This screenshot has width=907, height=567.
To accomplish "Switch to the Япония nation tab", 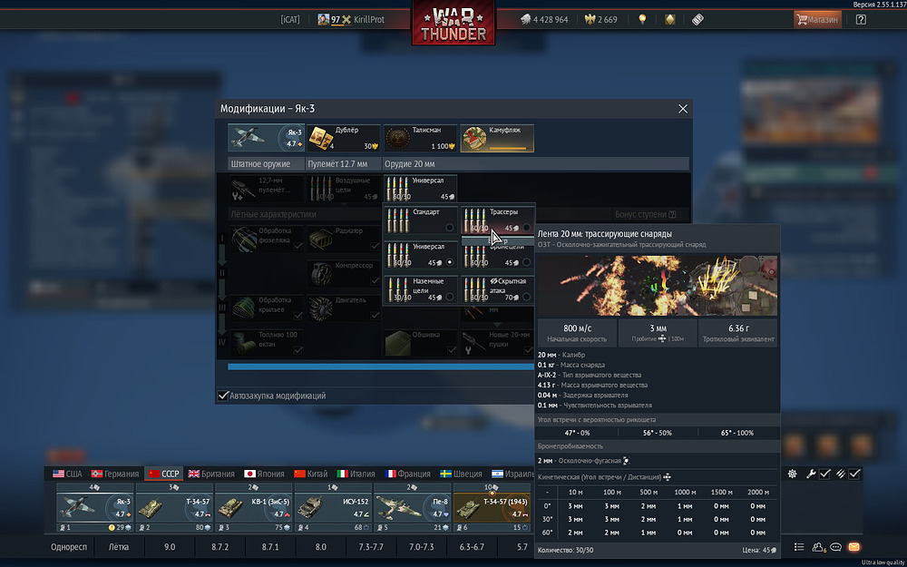I will coord(264,474).
